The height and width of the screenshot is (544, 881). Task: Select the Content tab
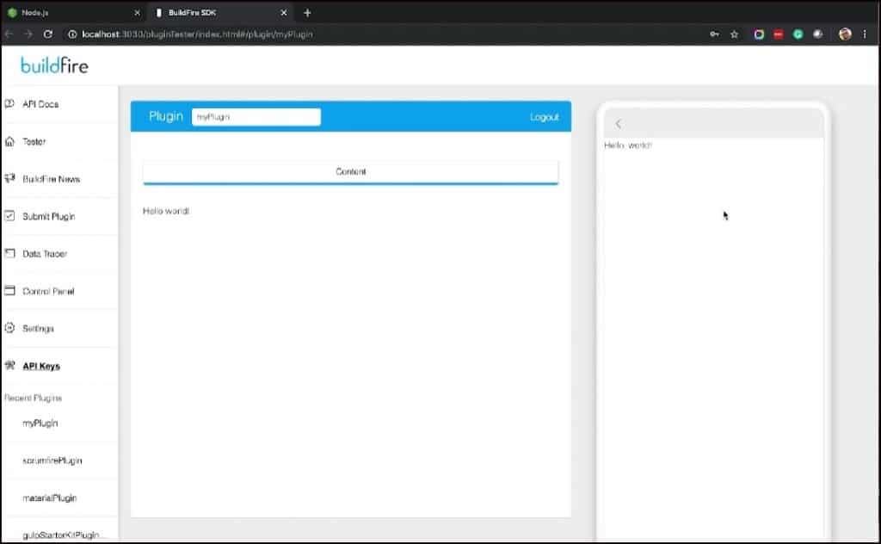[350, 172]
